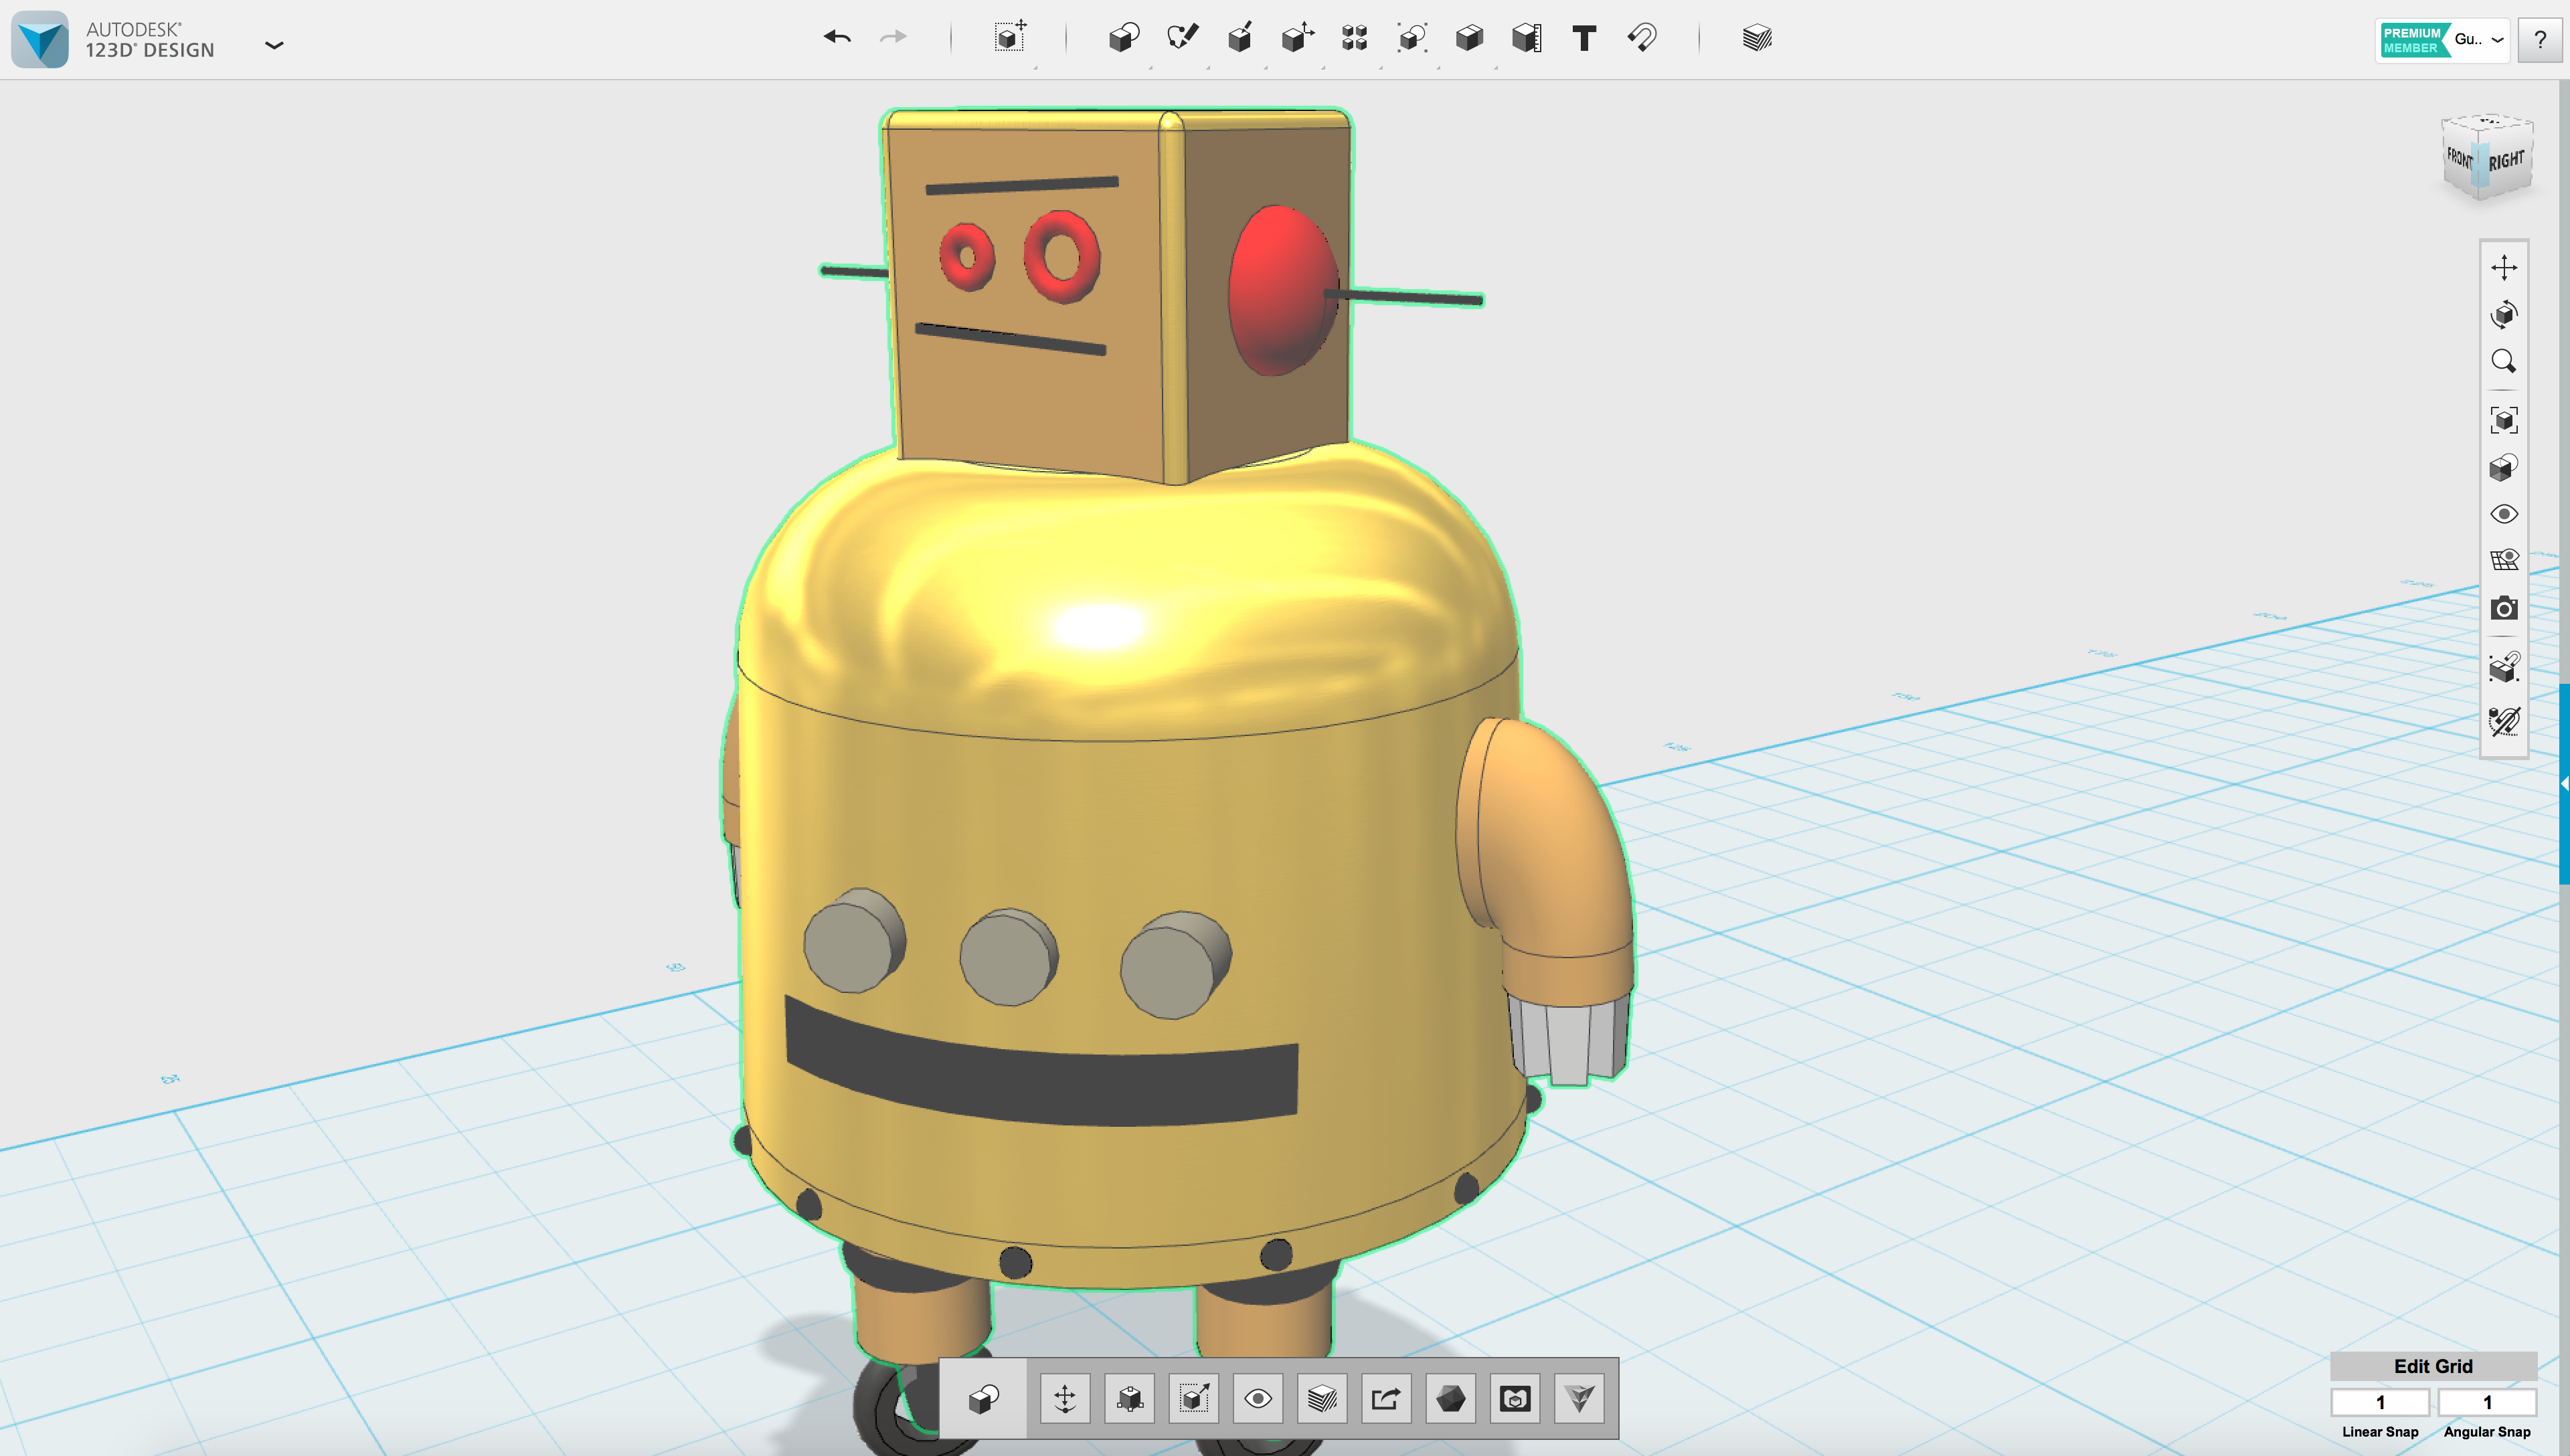Open the Primitives tool in top toolbar
The image size is (2570, 1456).
click(x=1124, y=38)
